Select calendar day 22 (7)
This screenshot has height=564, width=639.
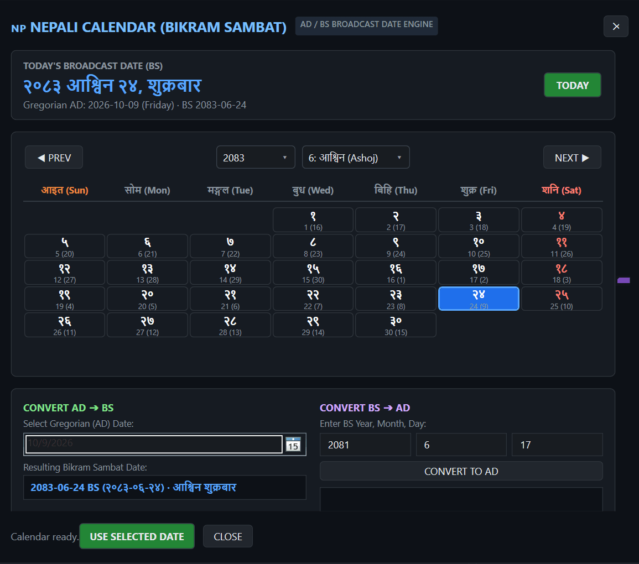coord(313,299)
